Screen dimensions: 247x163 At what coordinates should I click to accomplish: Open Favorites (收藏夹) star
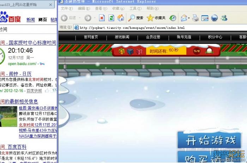tap(156, 18)
